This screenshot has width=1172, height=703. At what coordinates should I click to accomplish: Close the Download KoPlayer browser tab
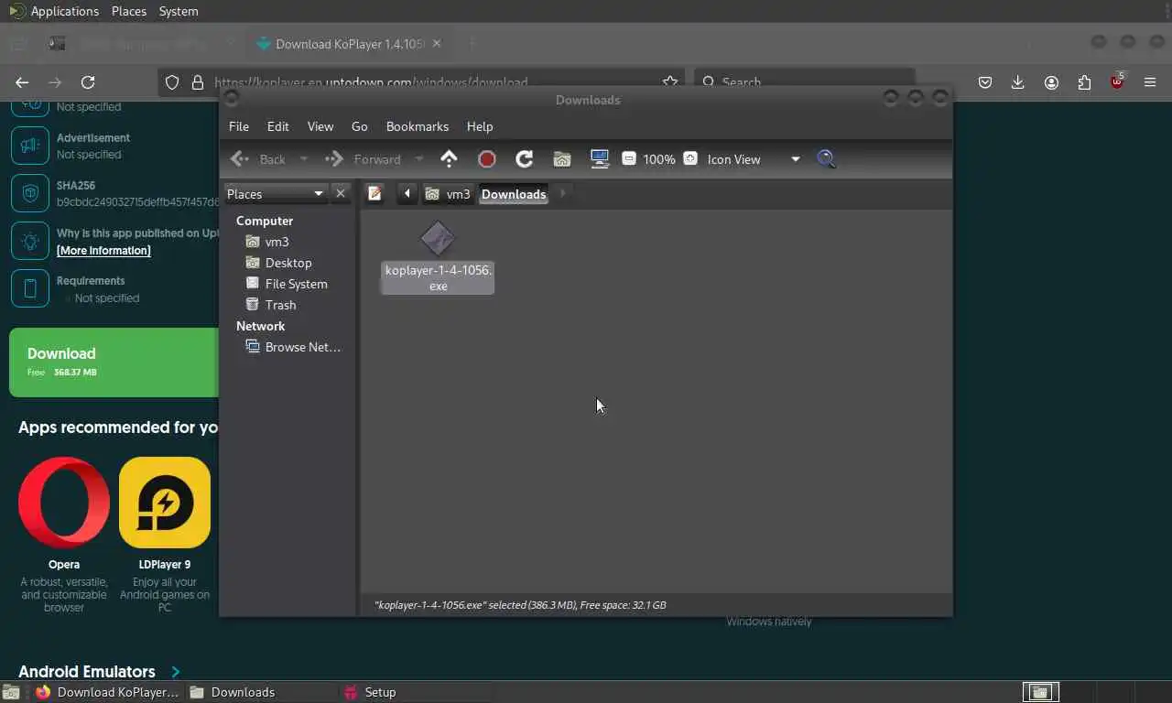coord(437,43)
